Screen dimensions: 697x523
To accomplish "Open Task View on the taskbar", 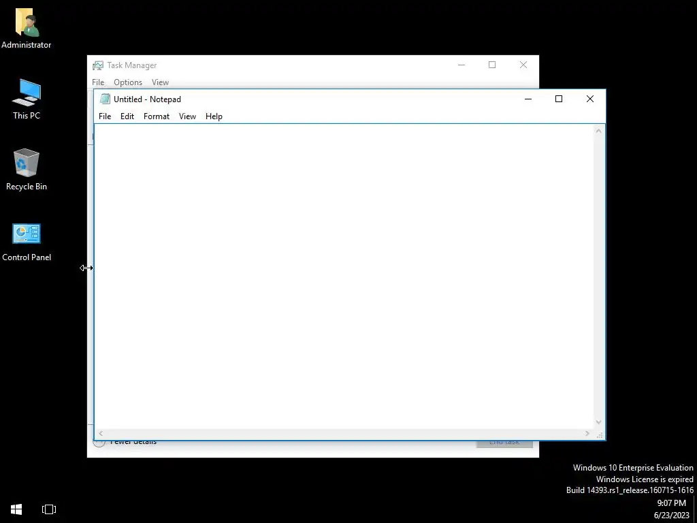I will pyautogui.click(x=49, y=509).
